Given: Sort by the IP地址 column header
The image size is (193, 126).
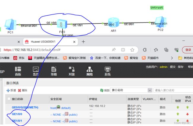Looking at the screenshot, I should pos(93,99).
